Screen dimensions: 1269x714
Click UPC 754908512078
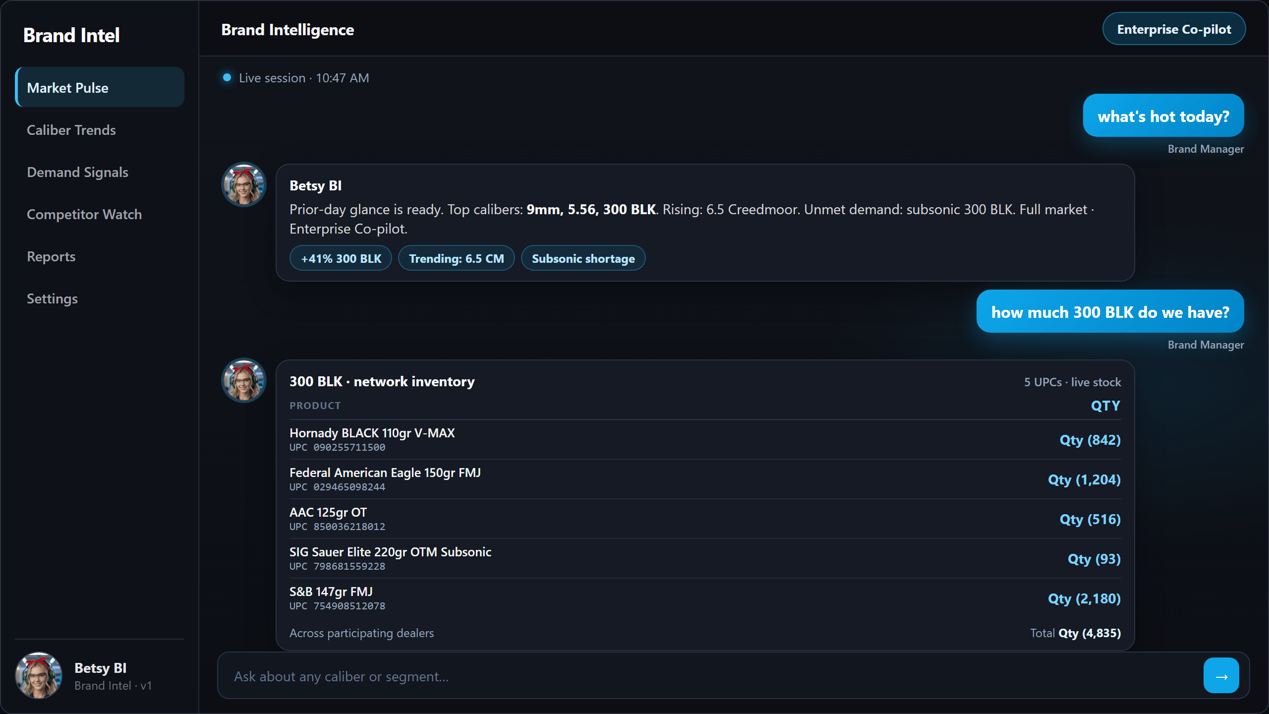pos(337,606)
